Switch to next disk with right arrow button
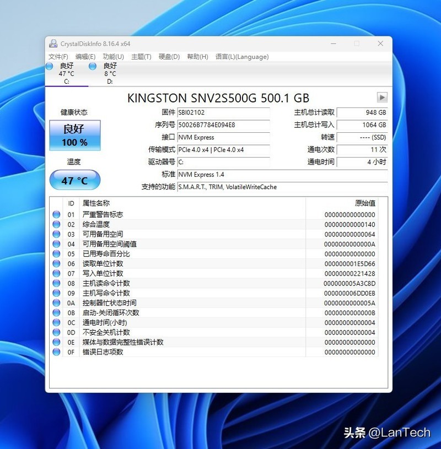This screenshot has height=449, width=441. (x=381, y=98)
